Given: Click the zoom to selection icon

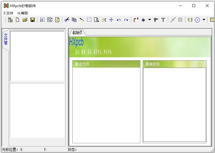Looking at the screenshot, I should (42, 20).
